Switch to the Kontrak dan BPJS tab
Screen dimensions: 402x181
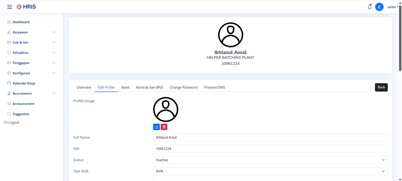coord(150,88)
